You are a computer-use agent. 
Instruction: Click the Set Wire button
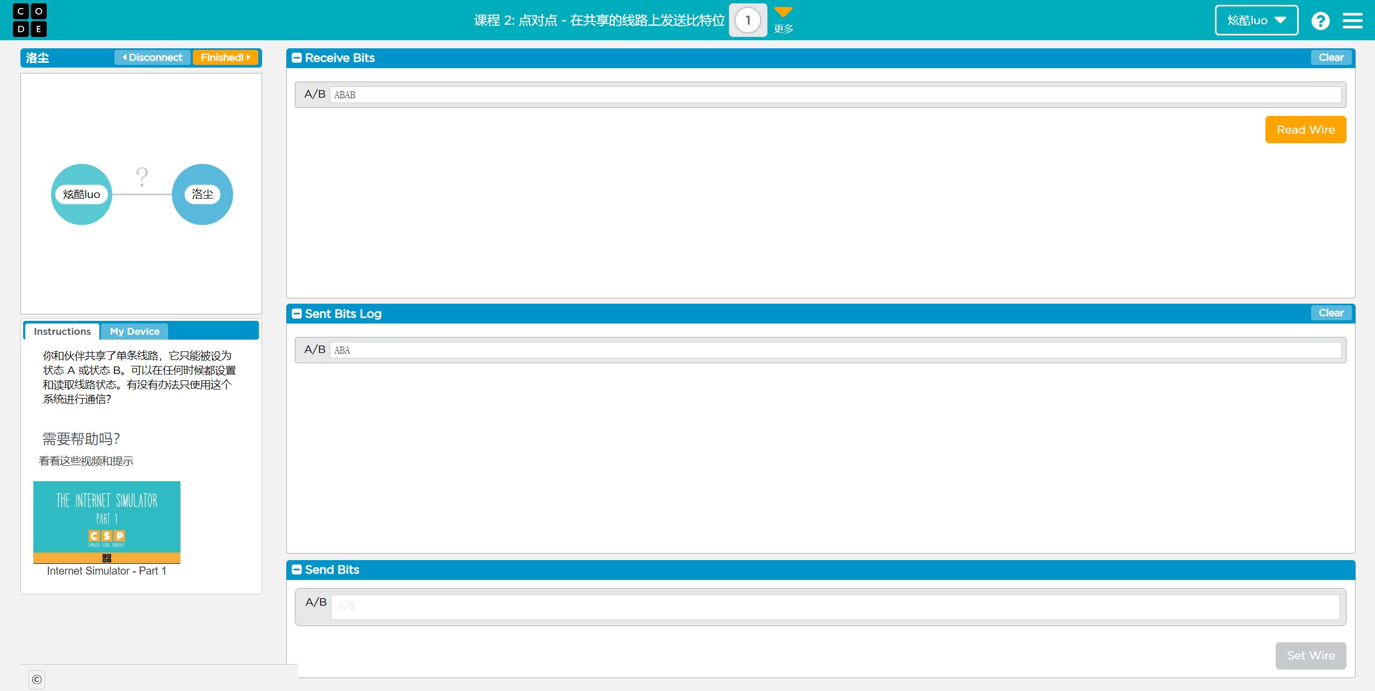[1311, 656]
